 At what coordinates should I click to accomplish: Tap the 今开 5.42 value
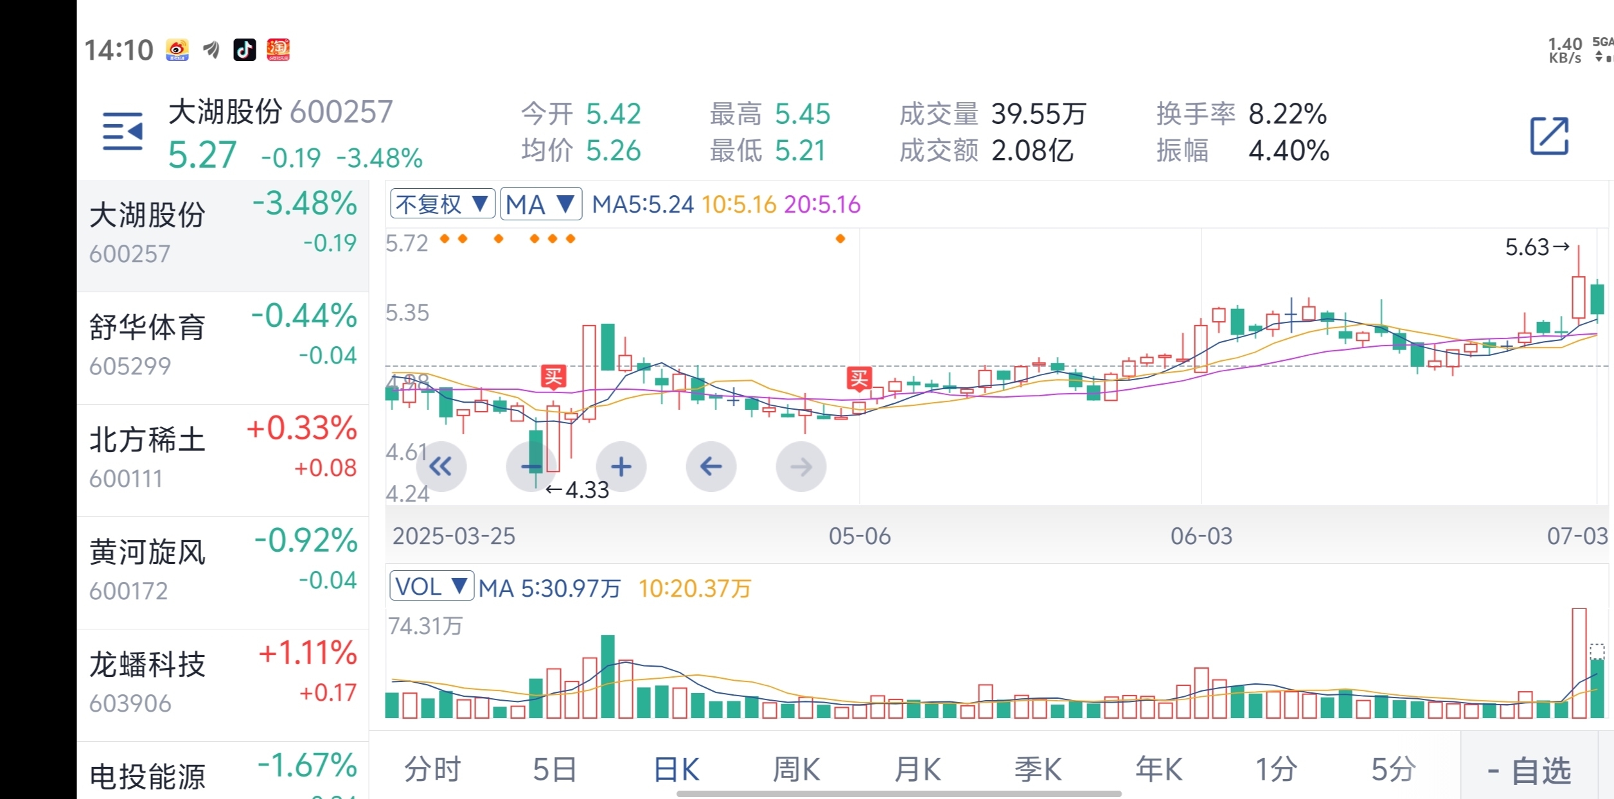click(614, 114)
